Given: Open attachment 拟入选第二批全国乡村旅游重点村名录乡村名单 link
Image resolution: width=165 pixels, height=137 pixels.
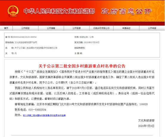Looking at the screenshot, I should [x=44, y=115].
